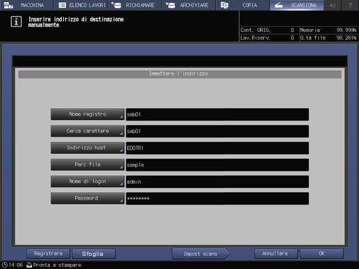Click the information icon beside the message
Screen dimensions: 359x269
(16, 21)
